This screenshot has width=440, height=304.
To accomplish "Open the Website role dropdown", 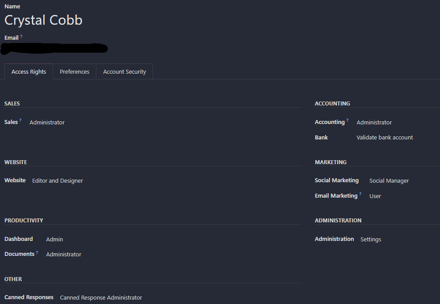I will (x=57, y=181).
